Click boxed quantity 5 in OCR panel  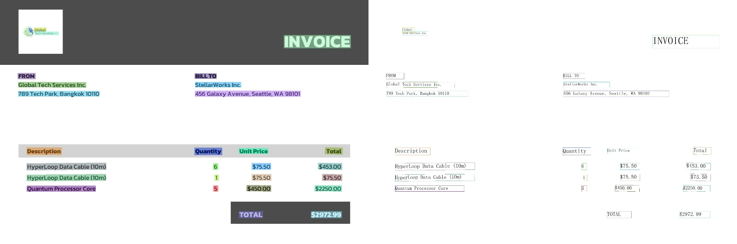(584, 188)
